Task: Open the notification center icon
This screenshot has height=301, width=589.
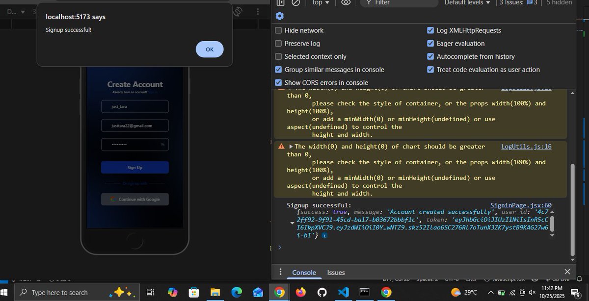Action: (x=576, y=292)
